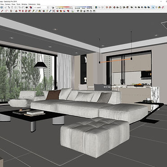This screenshot has height=167, width=167.
Task: Expand the Line tool dropdown arrow
Action: click(4, 11)
